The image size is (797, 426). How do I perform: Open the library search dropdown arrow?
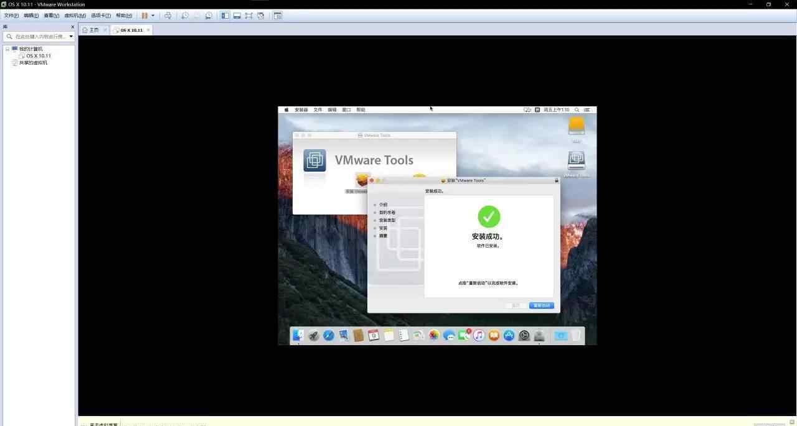[71, 37]
